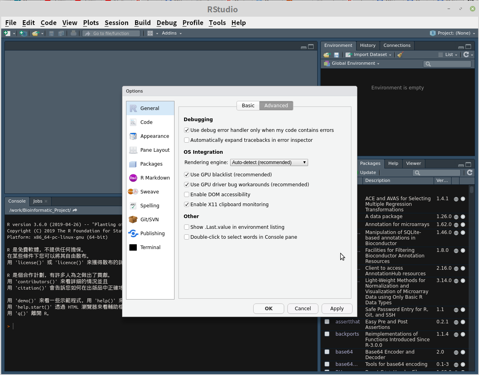This screenshot has height=375, width=479.
Task: Select the Appearance settings category
Action: (x=154, y=136)
